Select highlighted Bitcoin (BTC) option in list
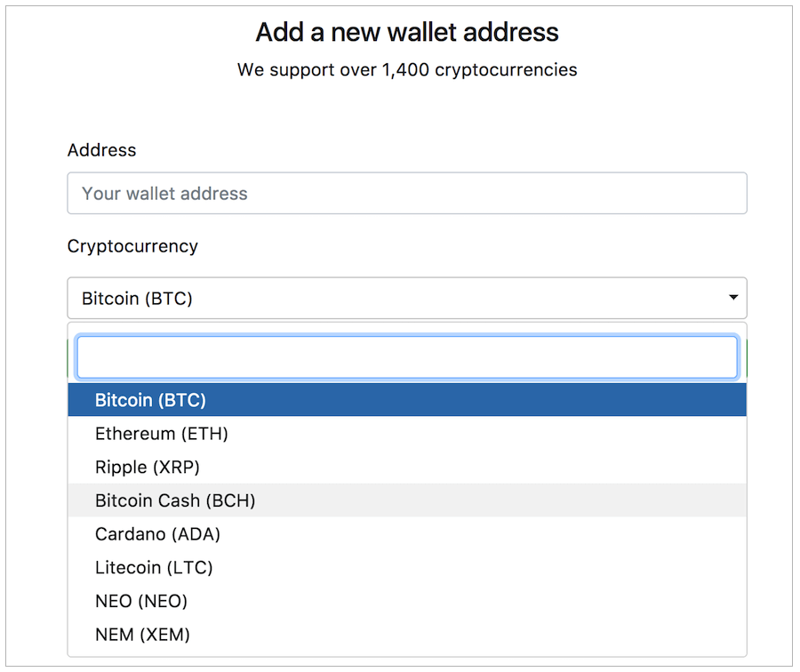Image resolution: width=800 pixels, height=672 pixels. tap(406, 400)
